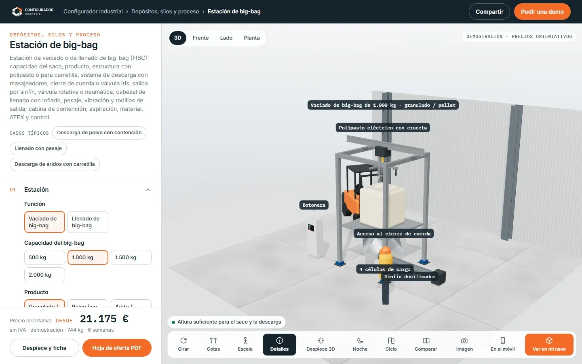Activate the Girar rotate tool
The height and width of the screenshot is (364, 582).
[x=183, y=345]
